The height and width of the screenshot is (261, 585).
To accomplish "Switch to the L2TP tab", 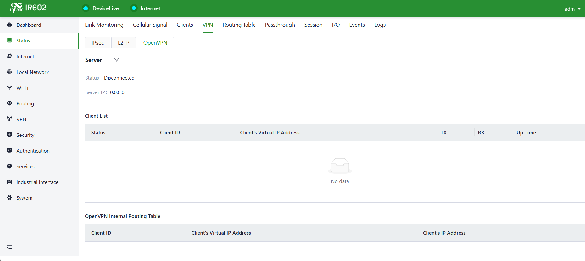I will (x=124, y=43).
